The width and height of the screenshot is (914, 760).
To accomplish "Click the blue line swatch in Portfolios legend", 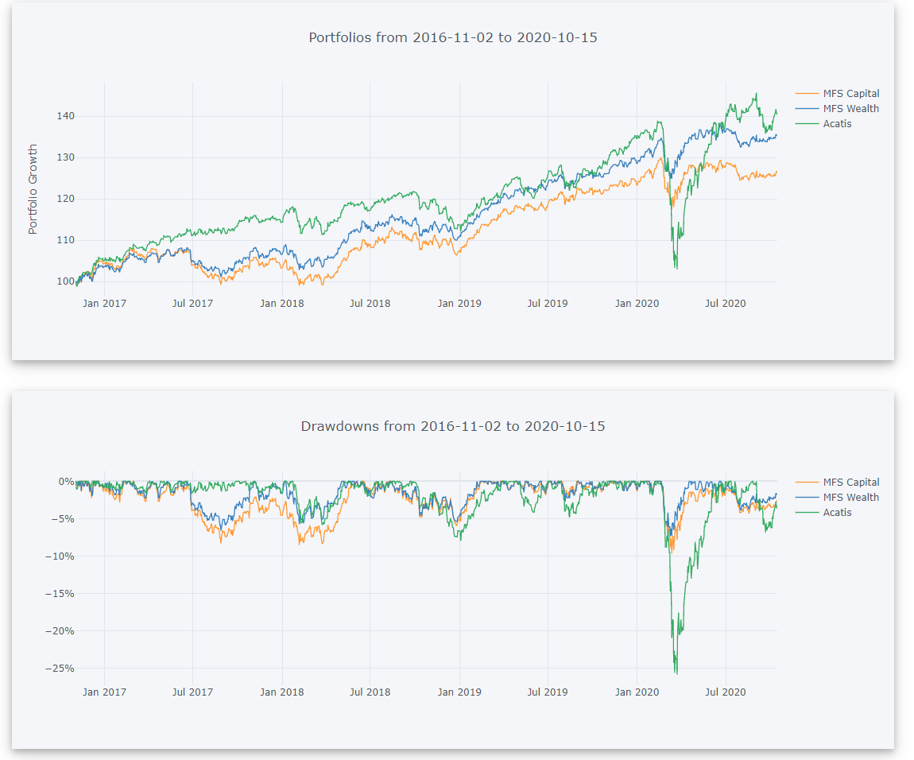I will 807,109.
